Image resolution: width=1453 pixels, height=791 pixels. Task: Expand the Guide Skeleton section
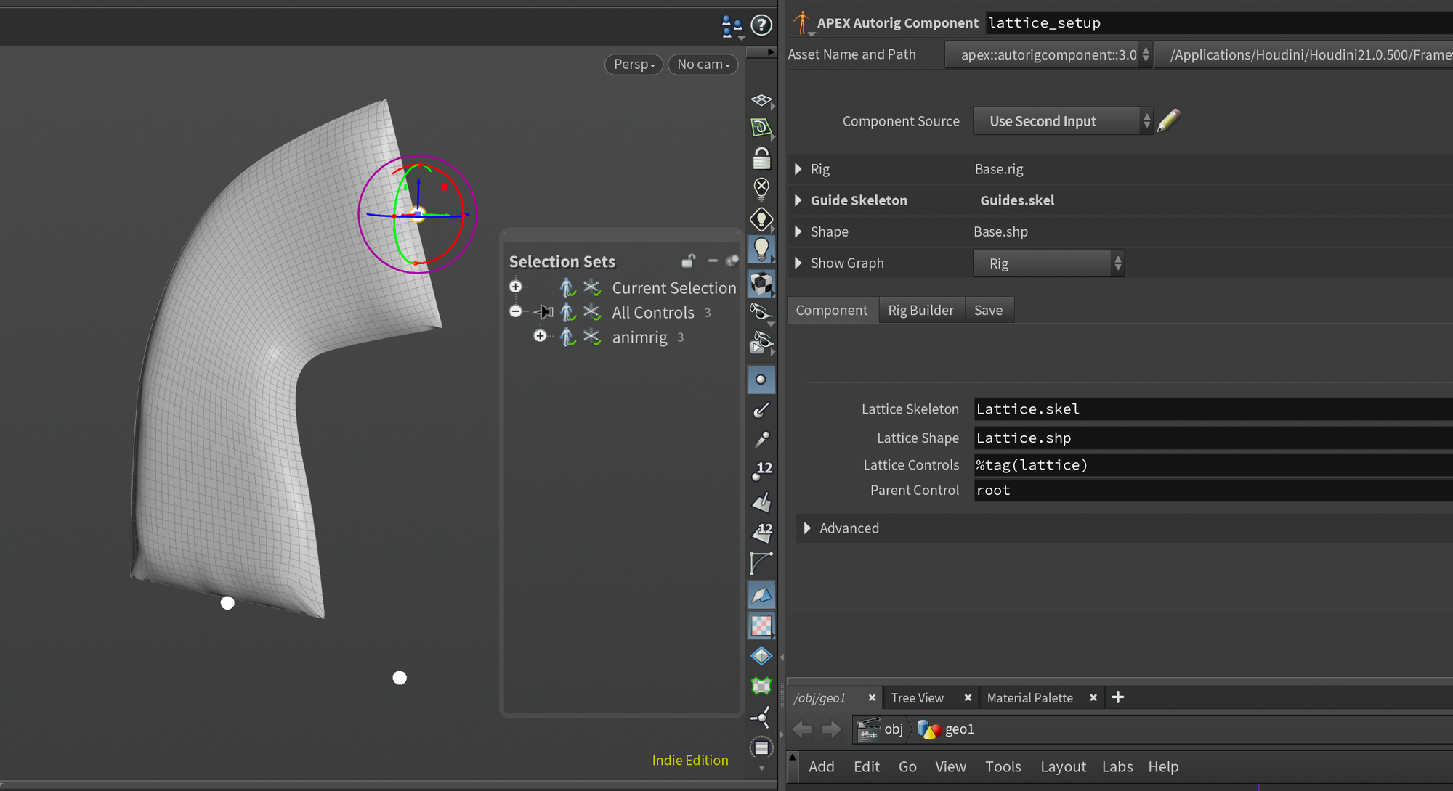(x=798, y=200)
